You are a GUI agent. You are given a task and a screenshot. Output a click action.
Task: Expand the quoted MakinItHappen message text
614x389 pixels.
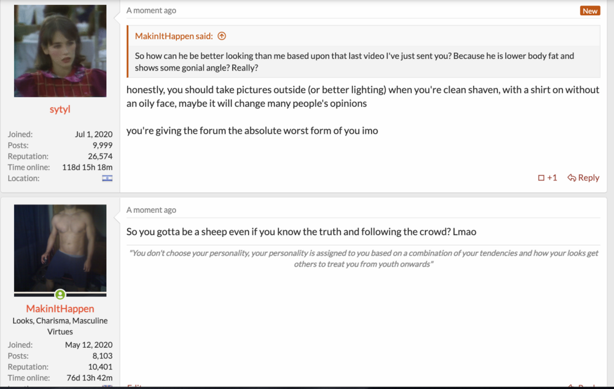pos(354,61)
